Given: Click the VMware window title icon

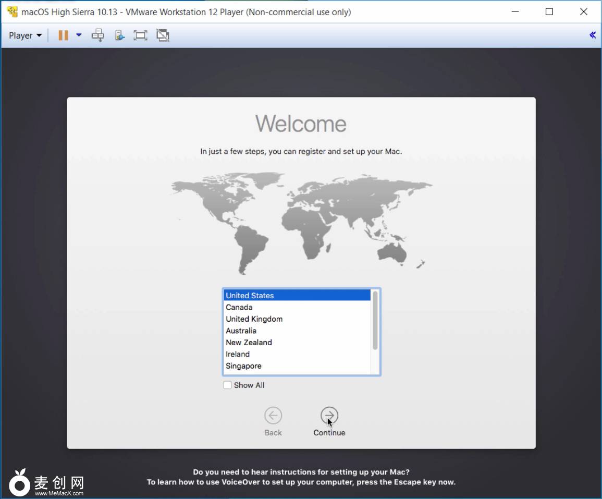Looking at the screenshot, I should pyautogui.click(x=12, y=11).
